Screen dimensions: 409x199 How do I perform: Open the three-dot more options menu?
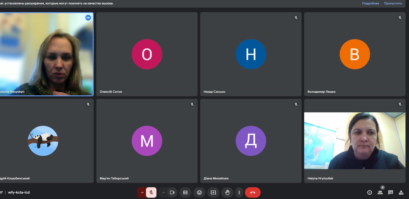(x=239, y=192)
